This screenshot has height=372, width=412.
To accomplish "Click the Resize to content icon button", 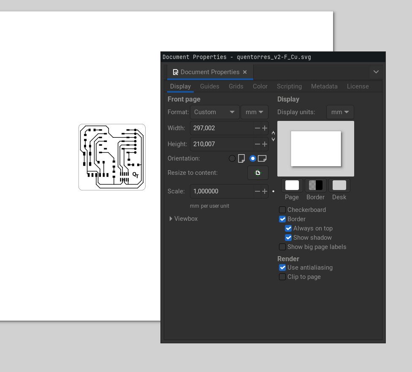I will click(258, 173).
